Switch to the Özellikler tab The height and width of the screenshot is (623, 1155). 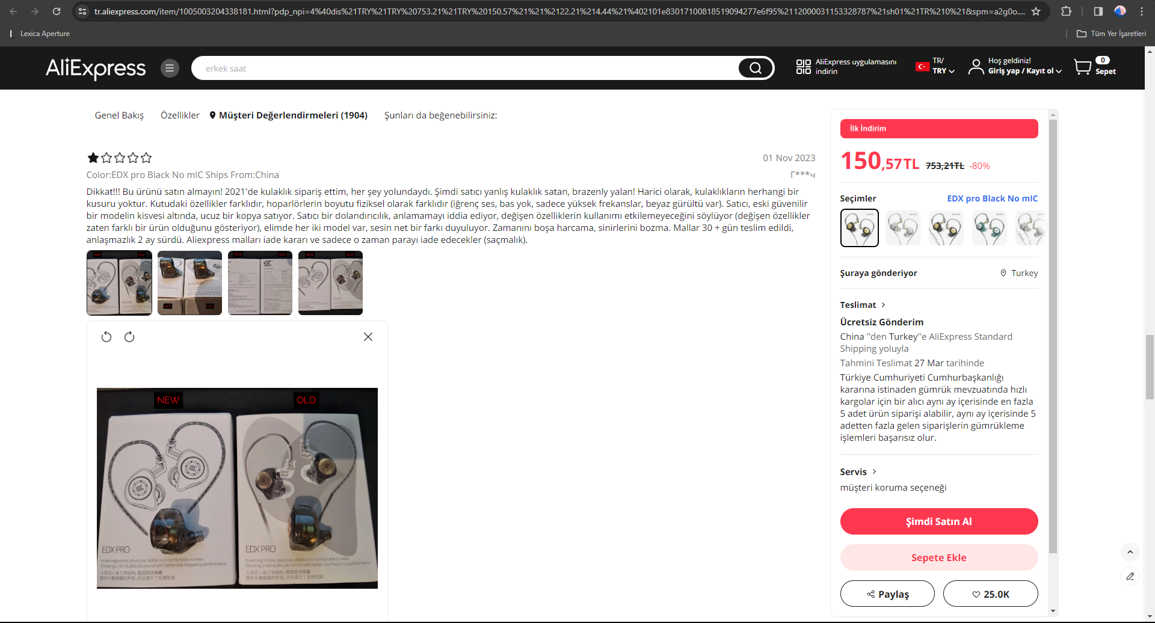tap(180, 115)
